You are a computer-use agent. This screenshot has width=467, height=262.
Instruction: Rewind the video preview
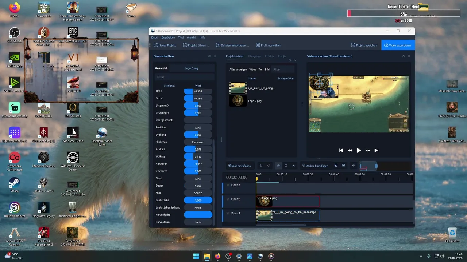pos(350,150)
